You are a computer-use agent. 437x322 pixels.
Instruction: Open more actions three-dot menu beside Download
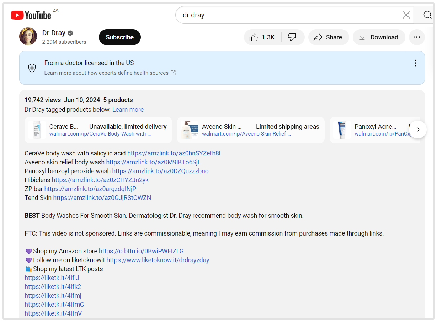click(417, 37)
